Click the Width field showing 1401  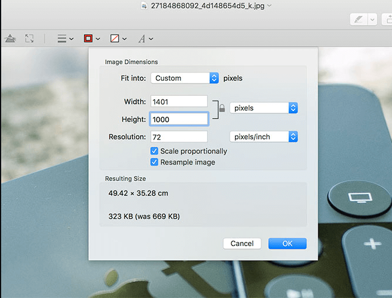(x=179, y=102)
